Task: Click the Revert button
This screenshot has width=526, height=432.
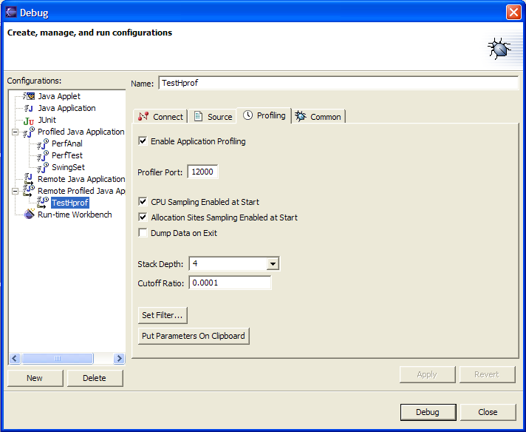Action: 487,374
